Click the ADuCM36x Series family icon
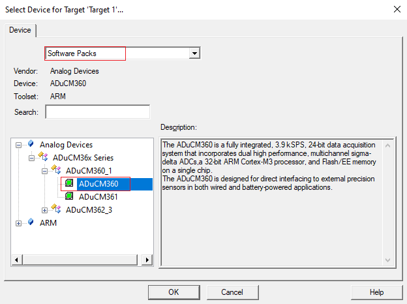The width and height of the screenshot is (407, 304). 43,157
